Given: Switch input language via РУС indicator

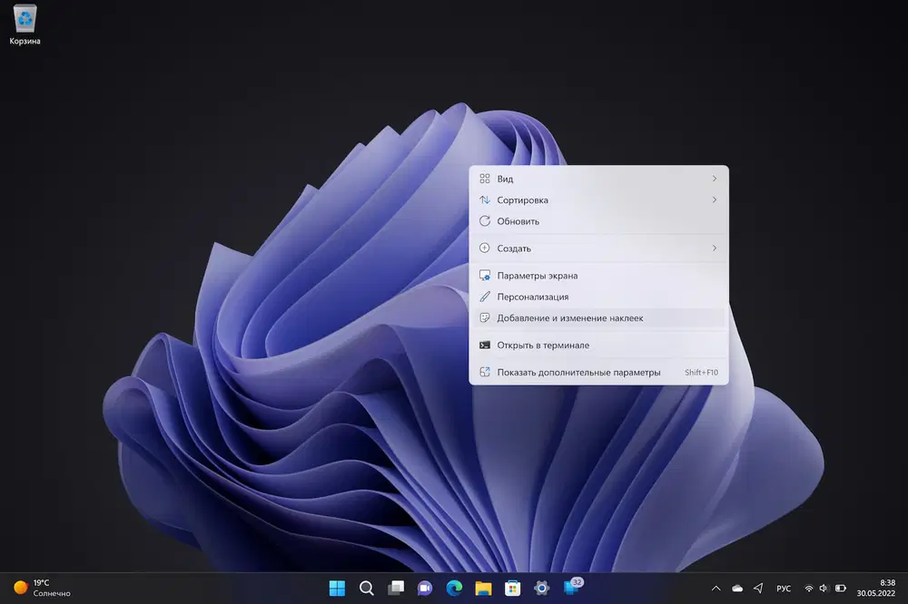Looking at the screenshot, I should (x=784, y=589).
